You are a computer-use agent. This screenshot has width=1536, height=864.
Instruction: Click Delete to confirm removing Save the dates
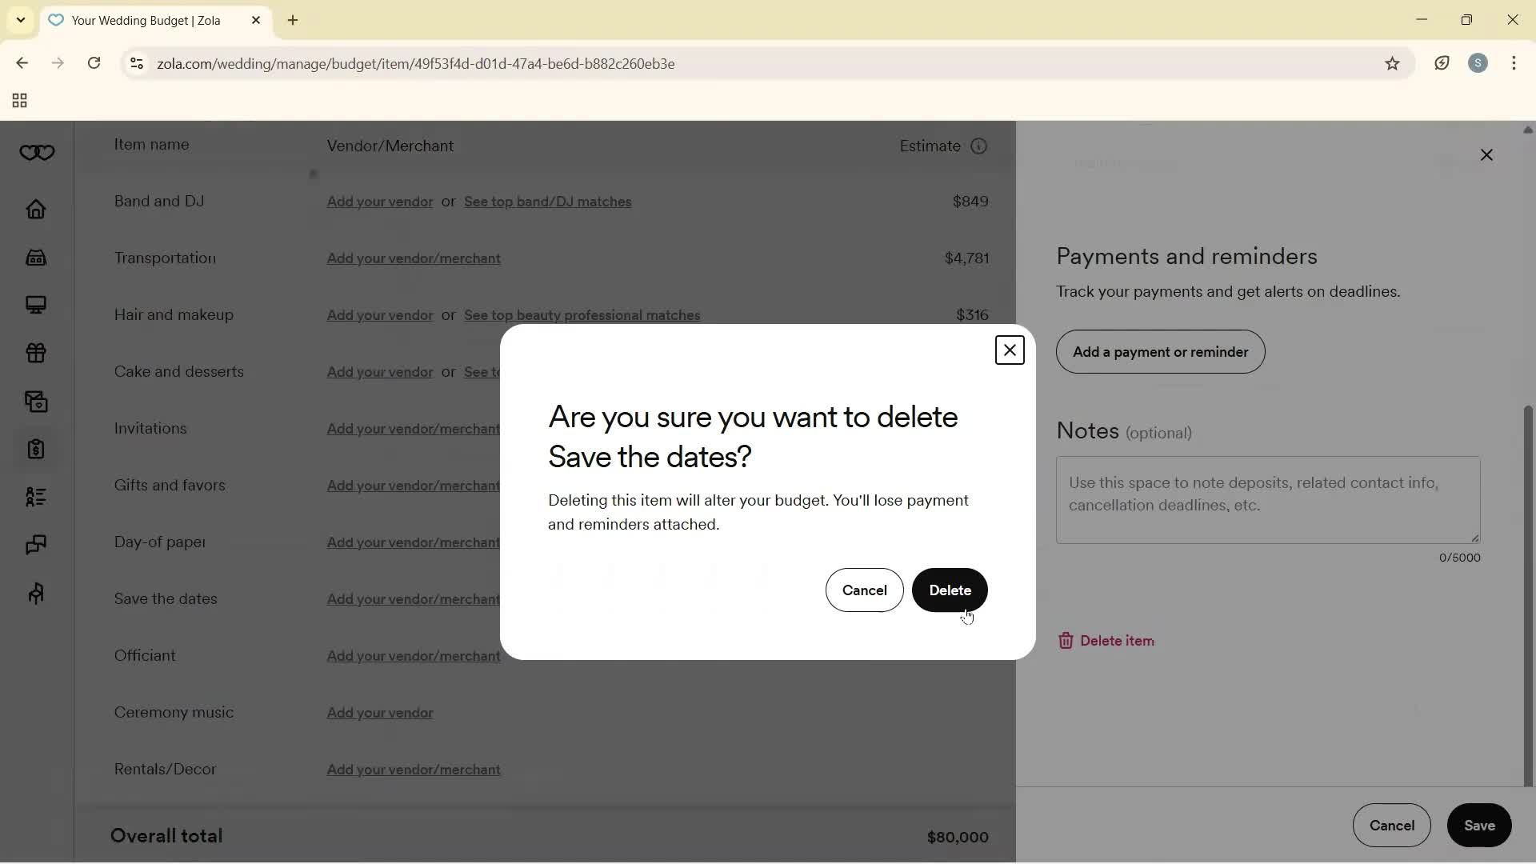pyautogui.click(x=950, y=590)
